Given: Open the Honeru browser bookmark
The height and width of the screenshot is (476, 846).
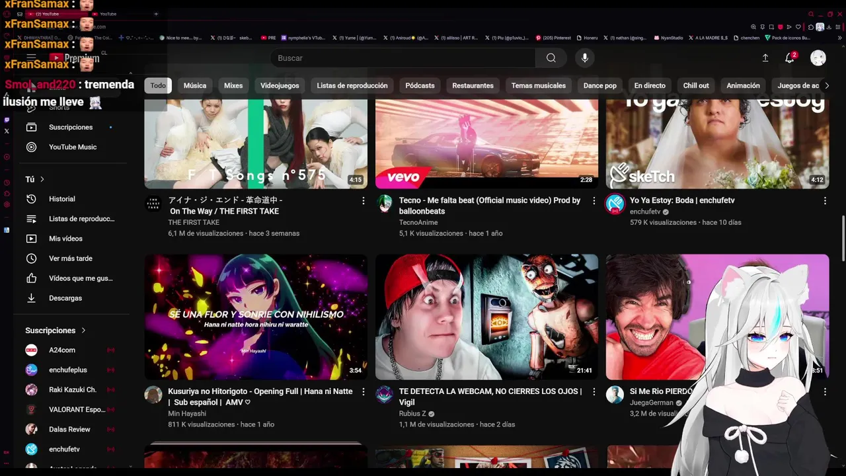Looking at the screenshot, I should tap(587, 38).
